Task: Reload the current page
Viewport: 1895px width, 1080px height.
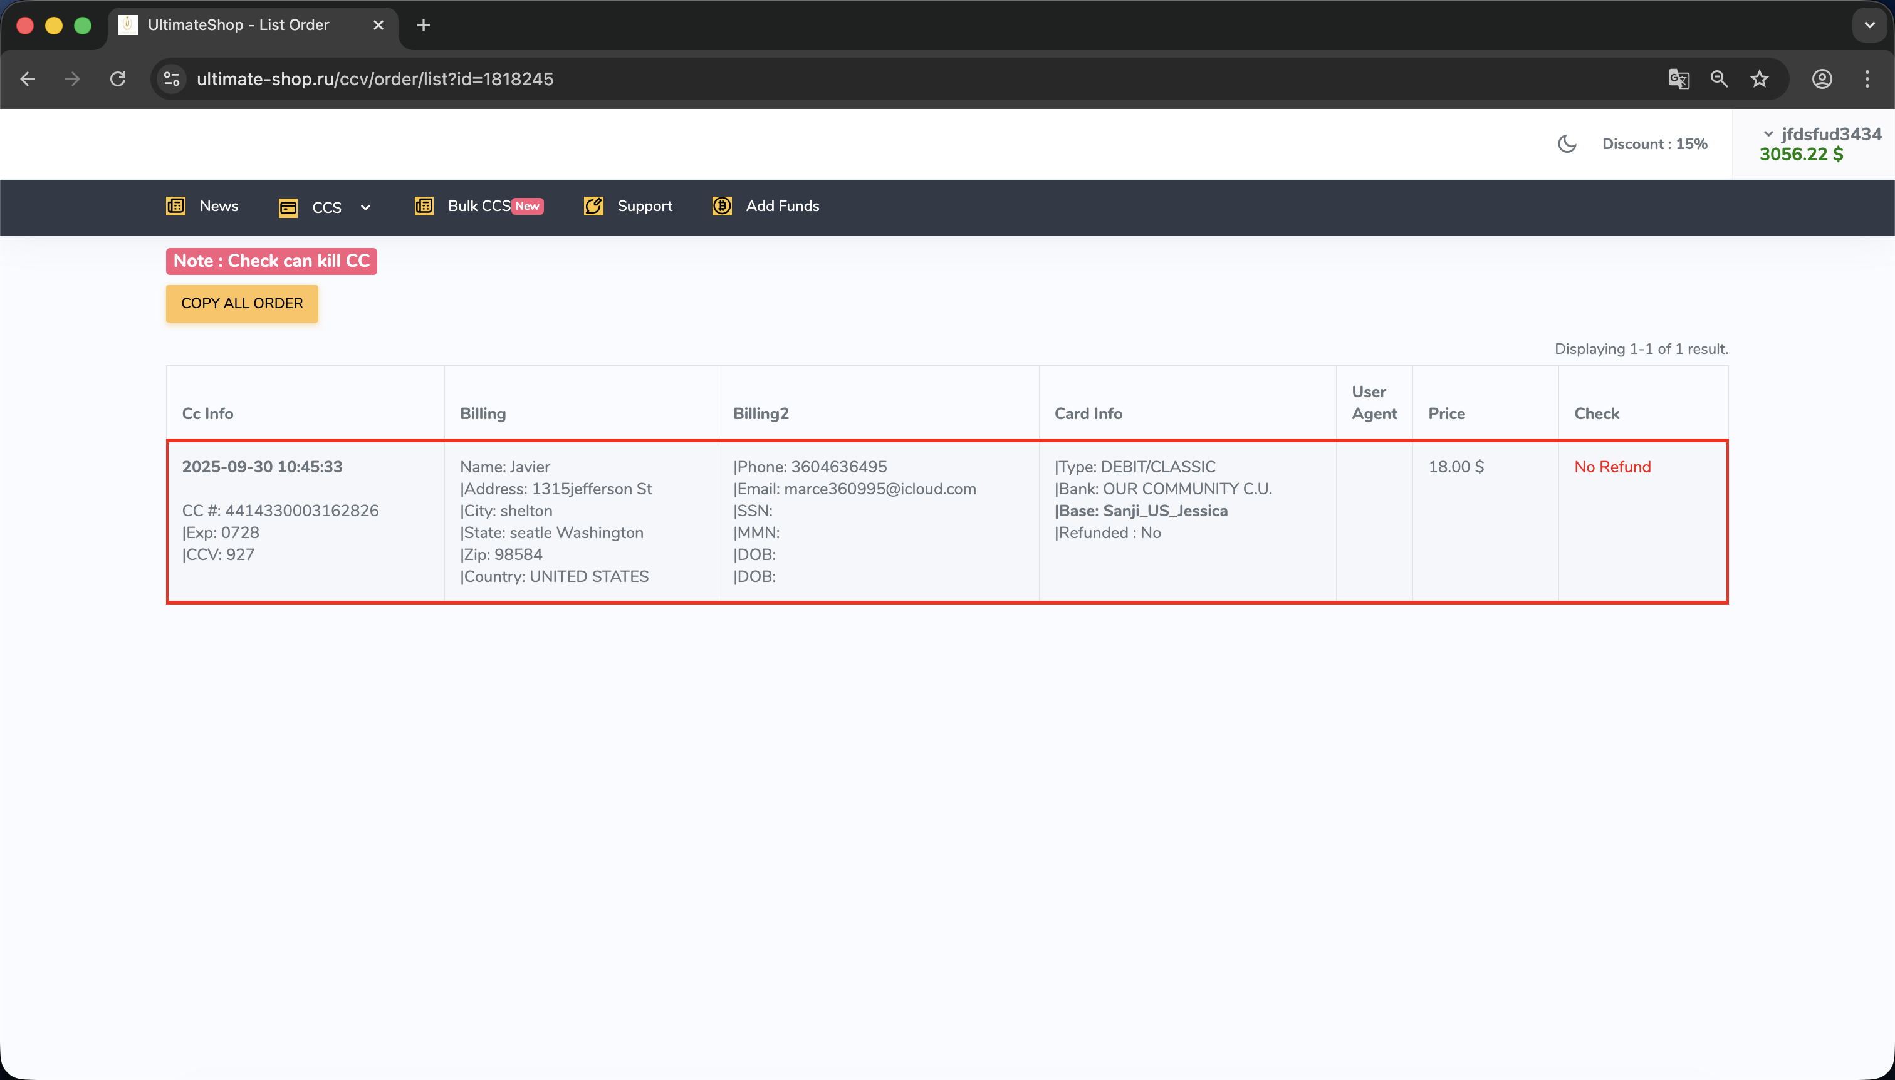Action: (x=118, y=80)
